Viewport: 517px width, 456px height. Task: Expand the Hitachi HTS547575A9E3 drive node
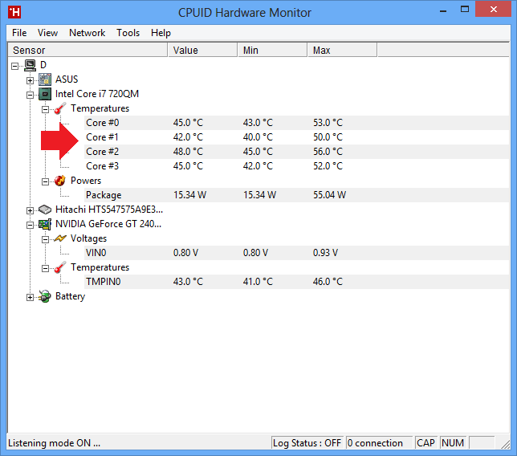pos(30,210)
